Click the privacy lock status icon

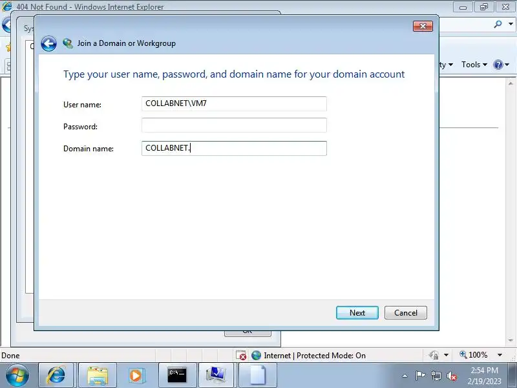click(x=434, y=355)
